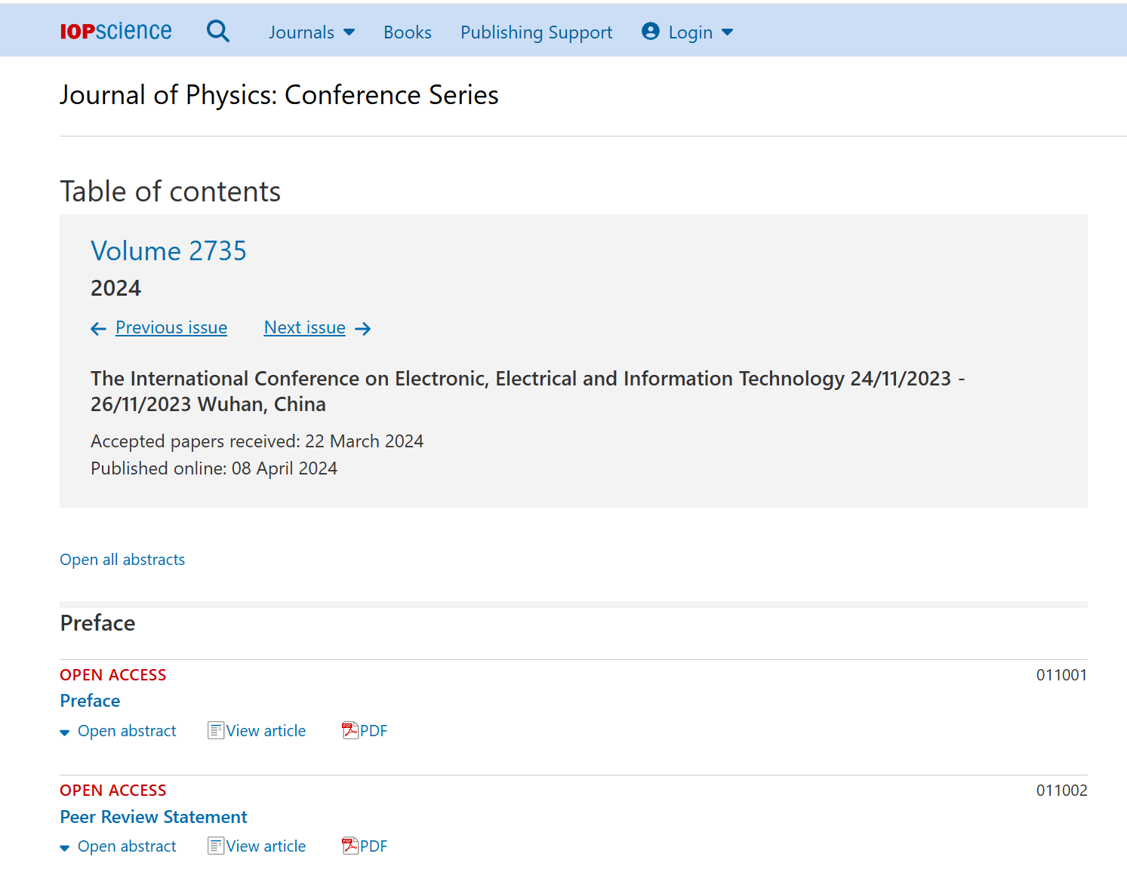This screenshot has width=1127, height=869.
Task: Click the View article page icon for Preface
Action: coord(216,730)
